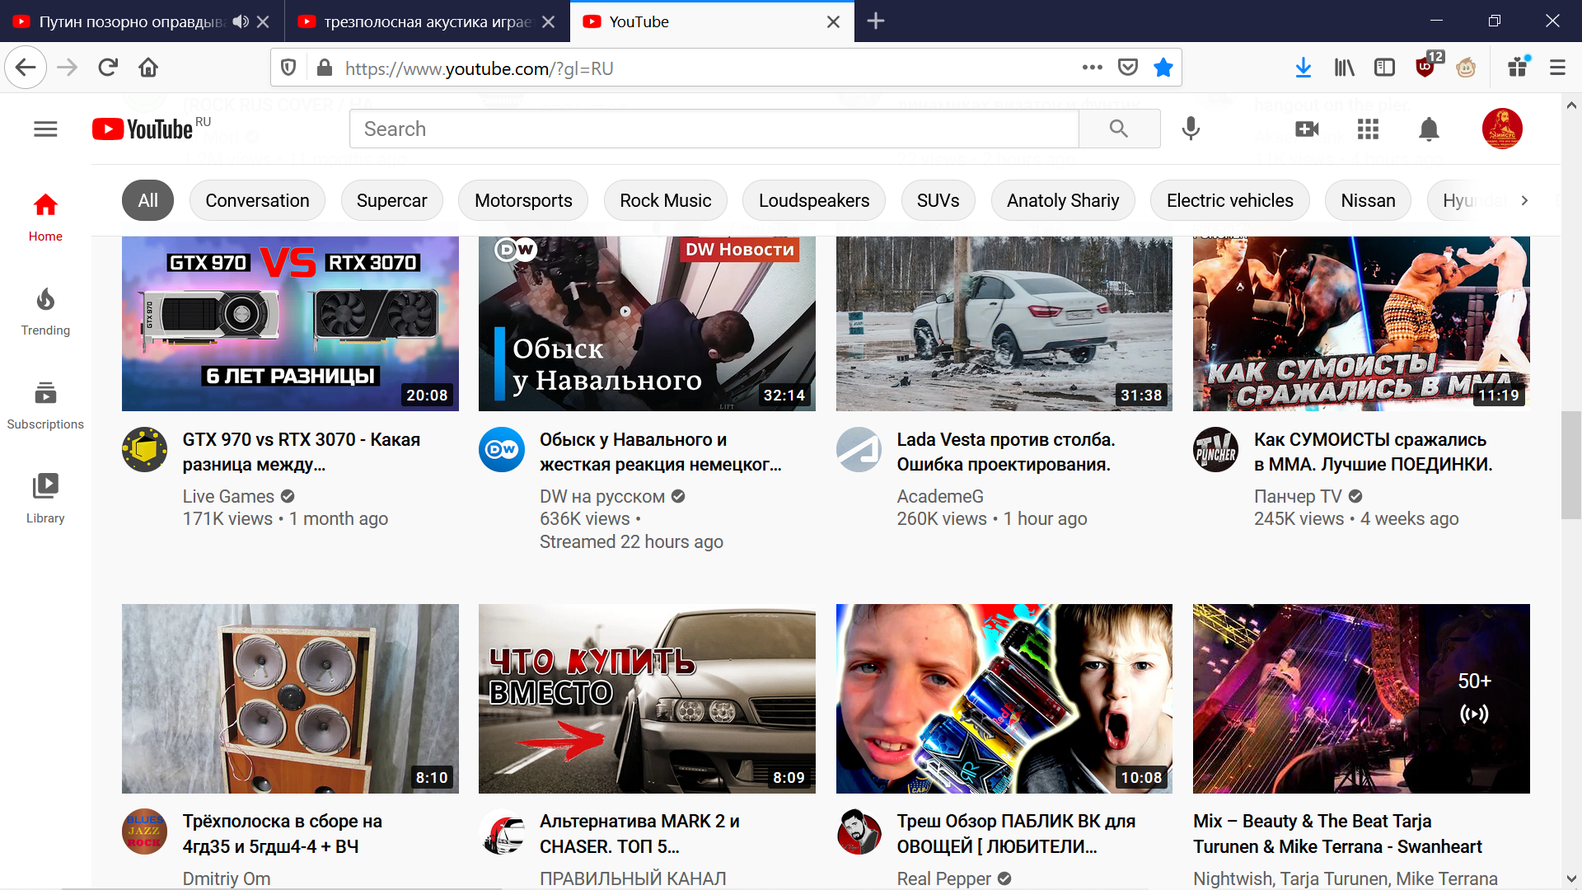The image size is (1582, 890).
Task: Open Library in the sidebar
Action: point(45,499)
